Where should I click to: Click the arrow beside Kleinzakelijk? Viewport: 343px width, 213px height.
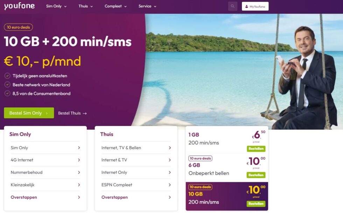point(79,185)
